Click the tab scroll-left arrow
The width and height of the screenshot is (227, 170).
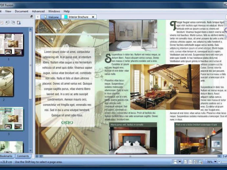coord(38,17)
